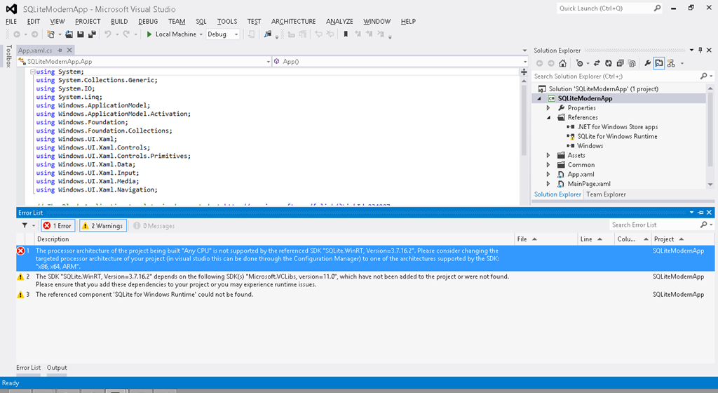Click the Find in Files toolbar icon
718x393 pixels.
(268, 34)
